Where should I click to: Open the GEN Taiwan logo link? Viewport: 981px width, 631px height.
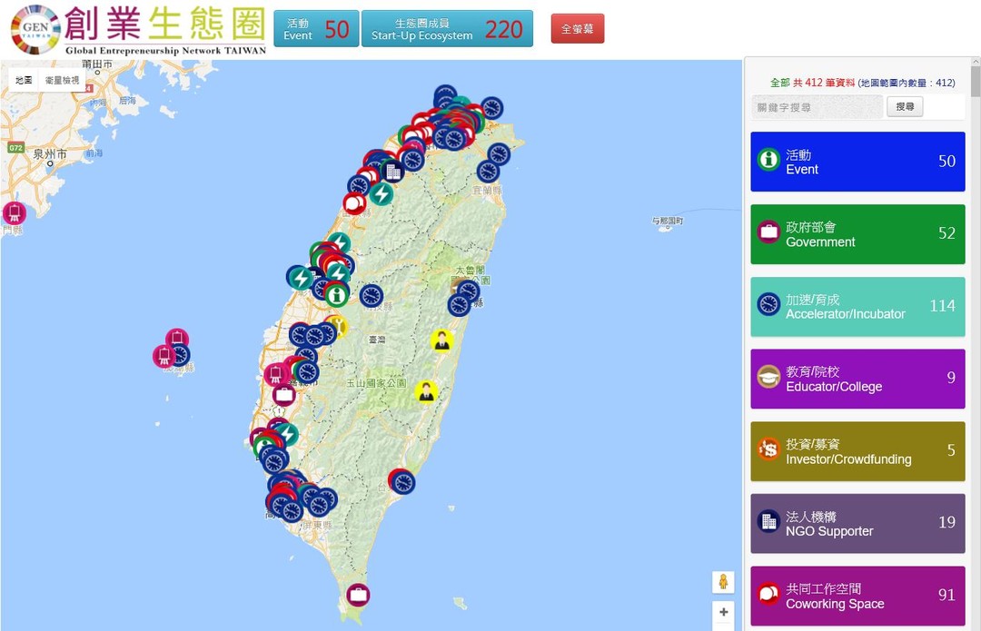point(139,29)
